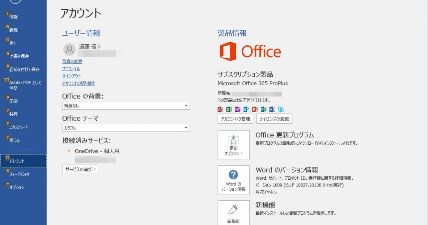The width and height of the screenshot is (428, 225).
Task: Open the 更新オプション update options button
Action: pyautogui.click(x=234, y=145)
